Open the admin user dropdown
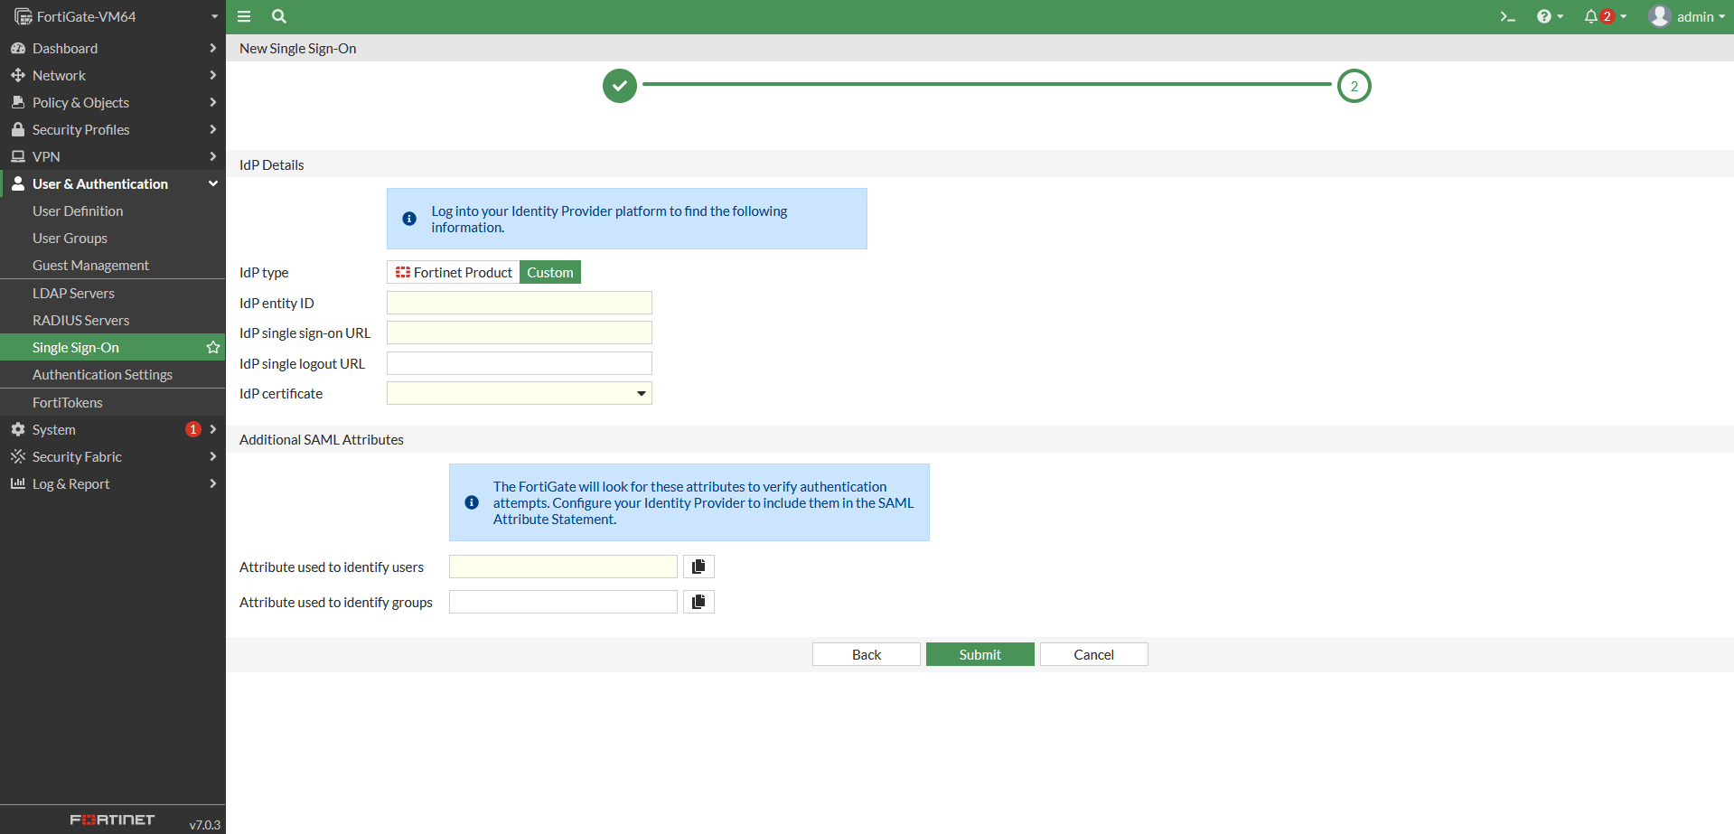1734x834 pixels. point(1686,16)
